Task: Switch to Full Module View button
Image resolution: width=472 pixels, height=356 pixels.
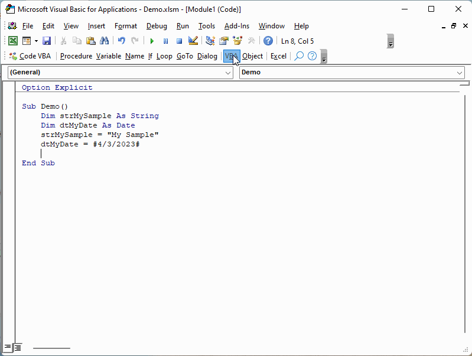Action: [x=18, y=348]
